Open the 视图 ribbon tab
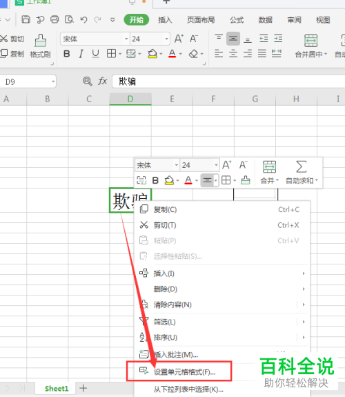The height and width of the screenshot is (397, 345). pos(323,20)
